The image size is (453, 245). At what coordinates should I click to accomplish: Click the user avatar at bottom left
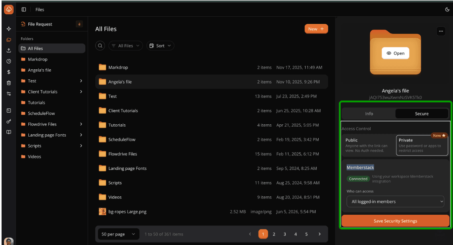[9, 241]
